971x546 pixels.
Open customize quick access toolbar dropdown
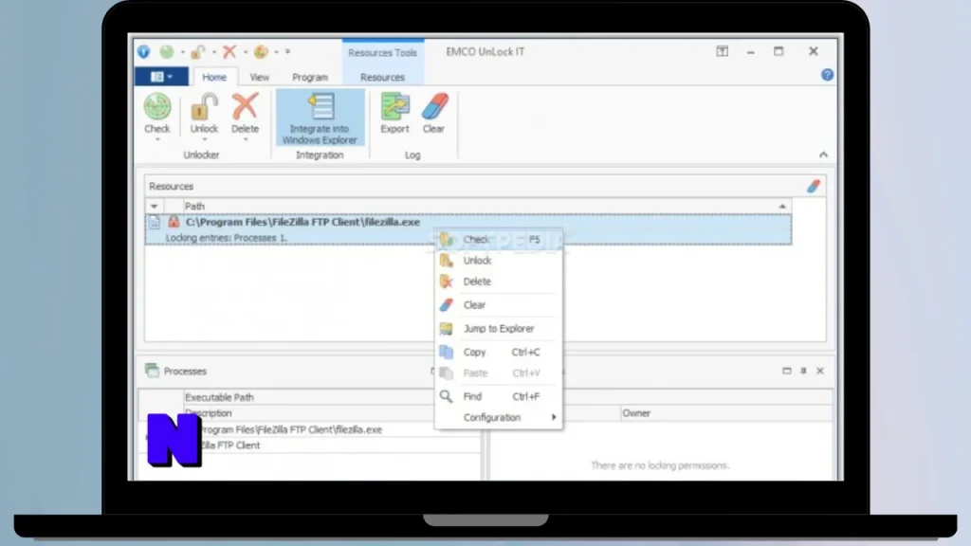[x=288, y=53]
